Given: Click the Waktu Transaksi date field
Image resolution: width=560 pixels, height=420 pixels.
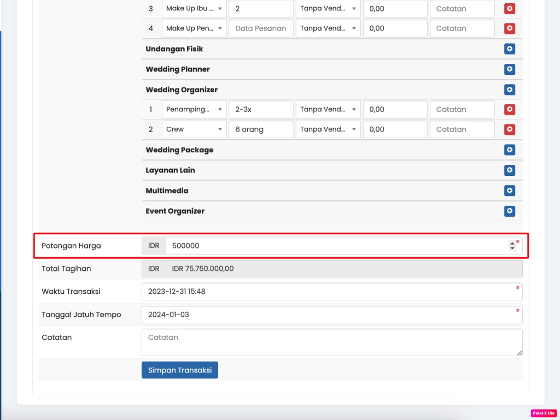Looking at the screenshot, I should pos(331,292).
